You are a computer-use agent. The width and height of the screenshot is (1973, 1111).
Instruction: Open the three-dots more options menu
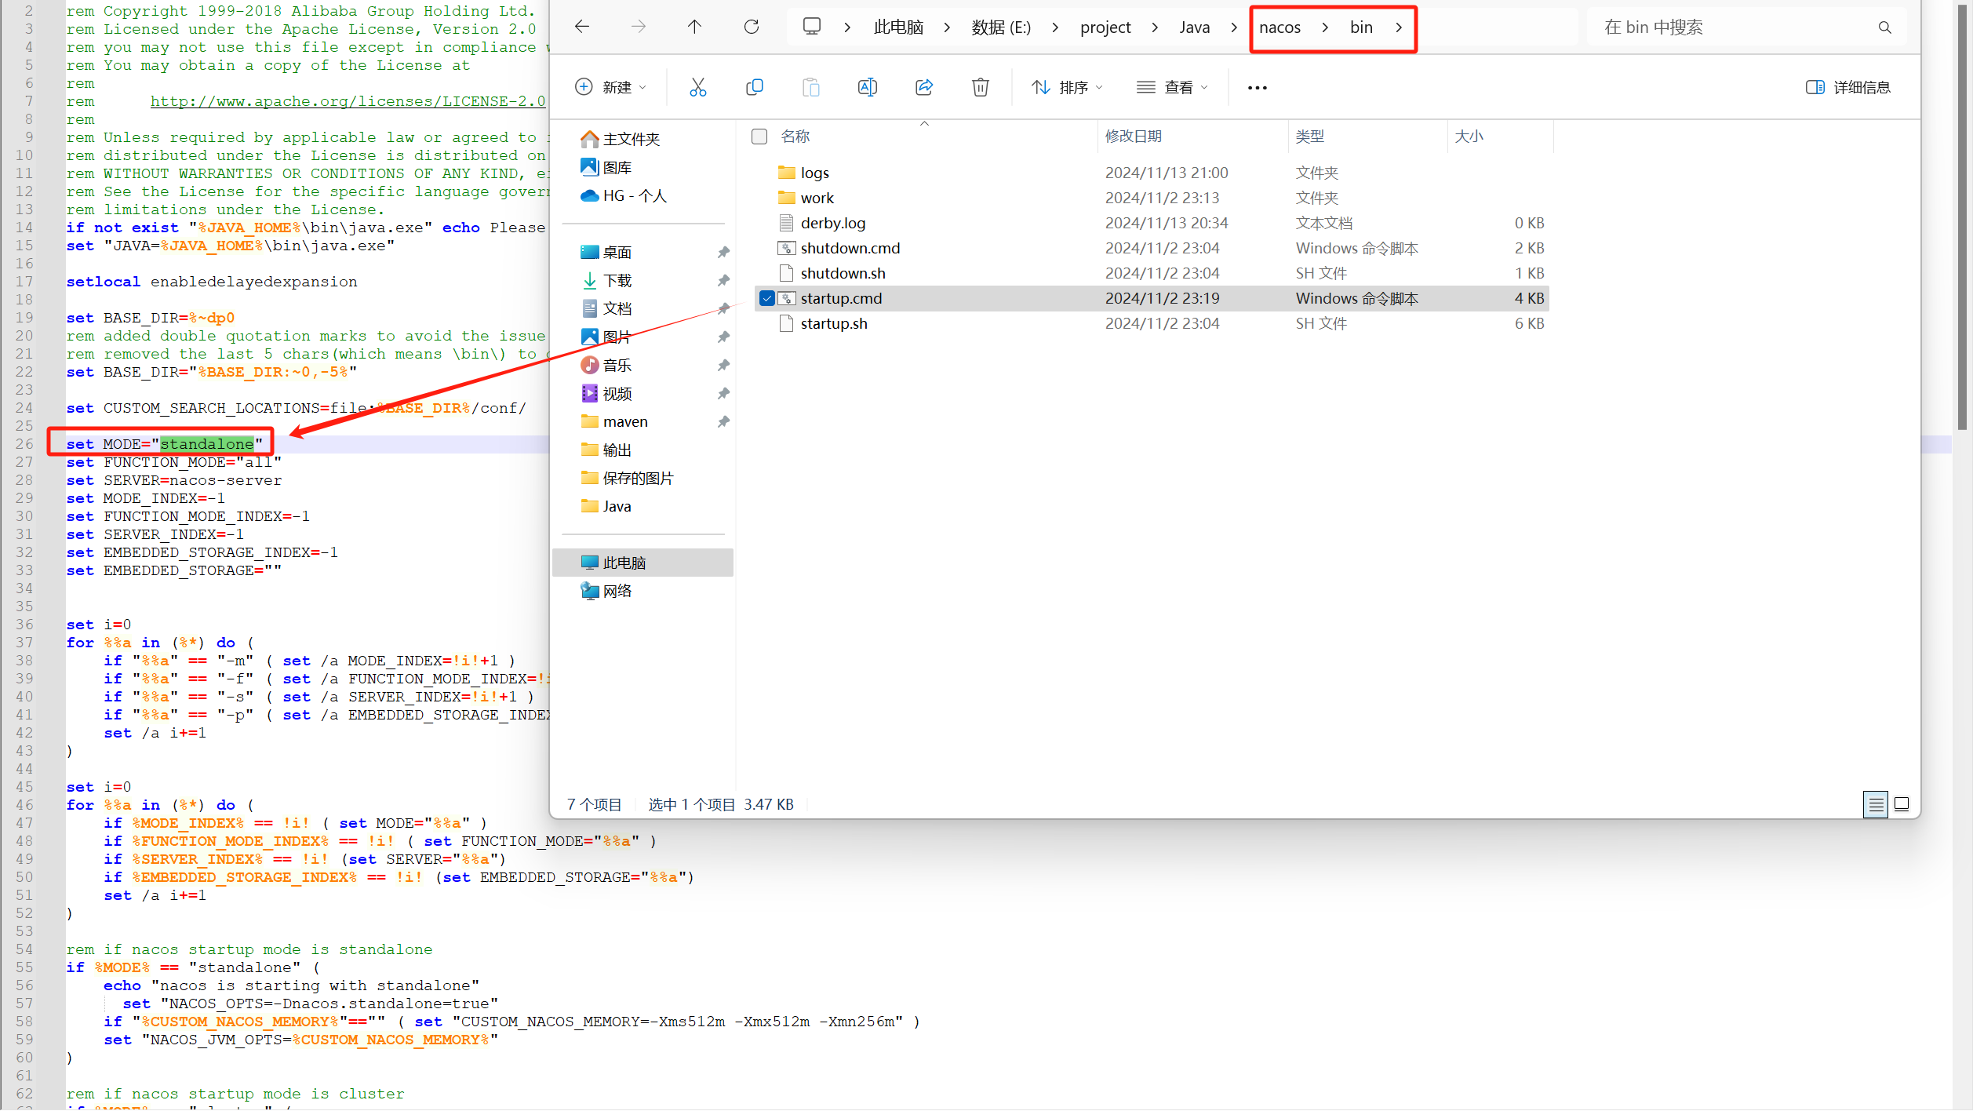point(1257,87)
